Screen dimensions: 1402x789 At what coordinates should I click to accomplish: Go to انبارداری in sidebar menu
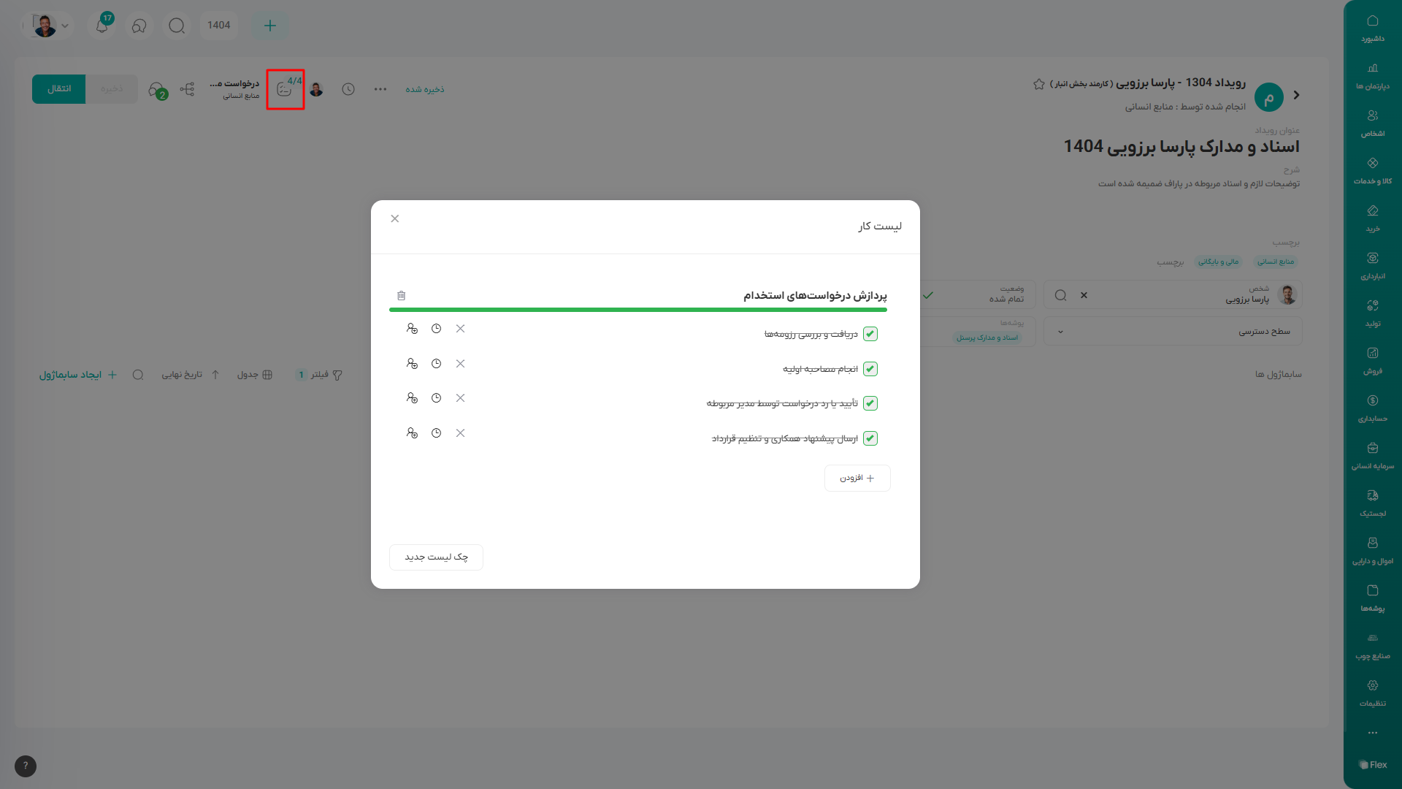[1372, 266]
